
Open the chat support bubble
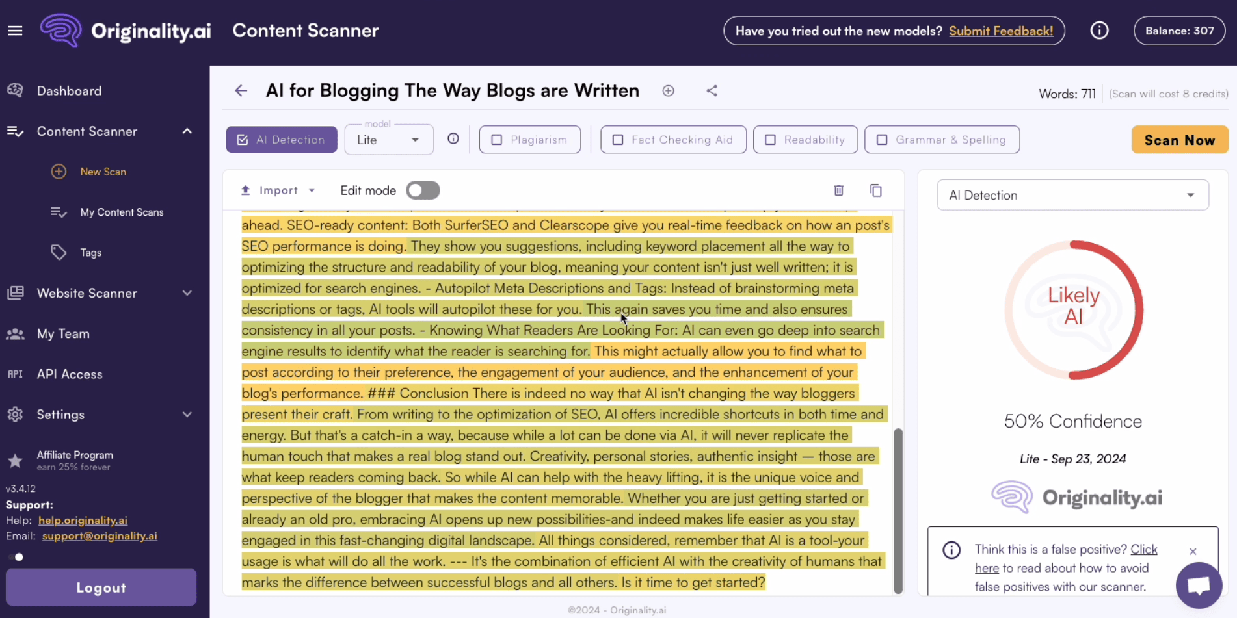[1199, 585]
